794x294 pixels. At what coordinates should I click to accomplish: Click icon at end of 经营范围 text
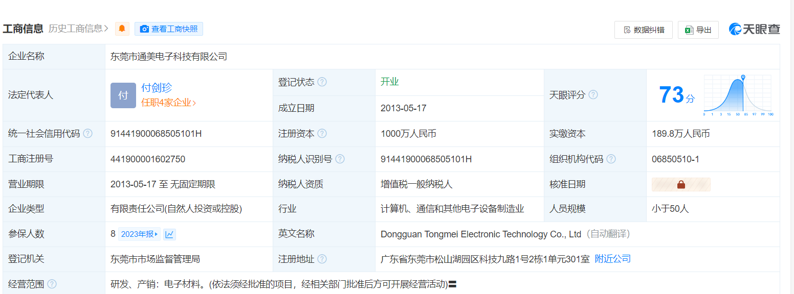(452, 284)
